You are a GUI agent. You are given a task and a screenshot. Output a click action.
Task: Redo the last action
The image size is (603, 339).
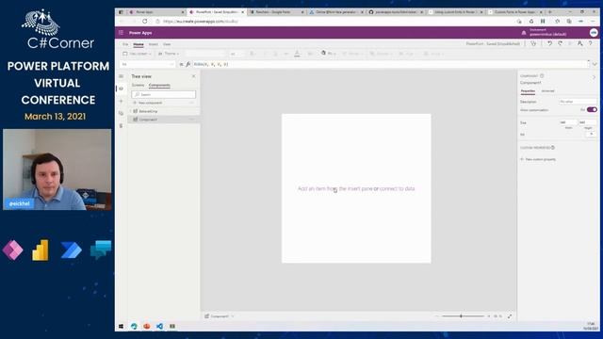point(561,44)
